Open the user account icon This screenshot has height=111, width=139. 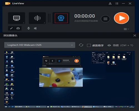coord(110,4)
